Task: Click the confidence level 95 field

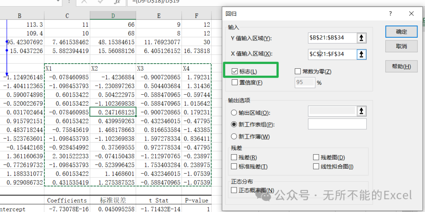Action: [305, 82]
